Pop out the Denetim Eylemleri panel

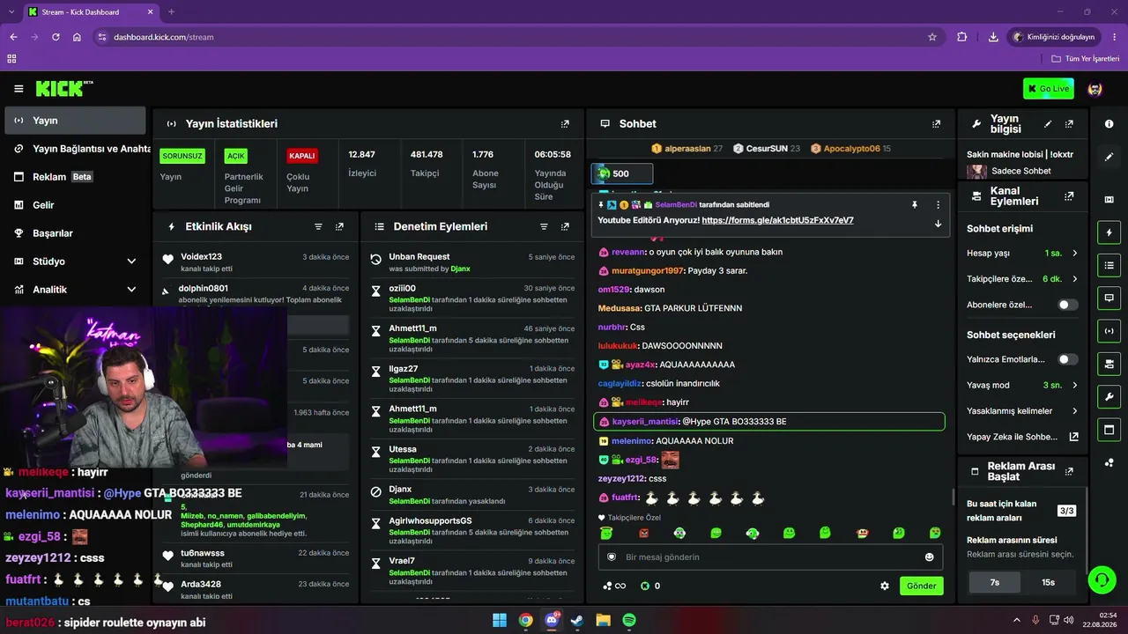click(565, 226)
